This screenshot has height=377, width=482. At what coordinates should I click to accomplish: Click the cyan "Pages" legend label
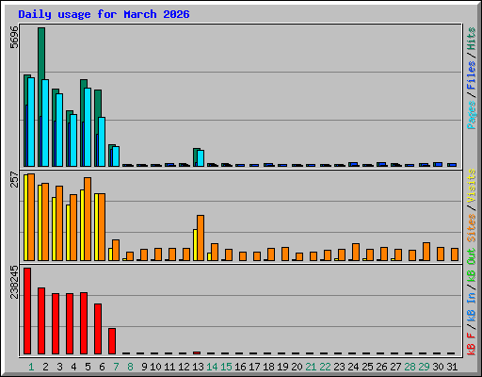click(x=471, y=115)
